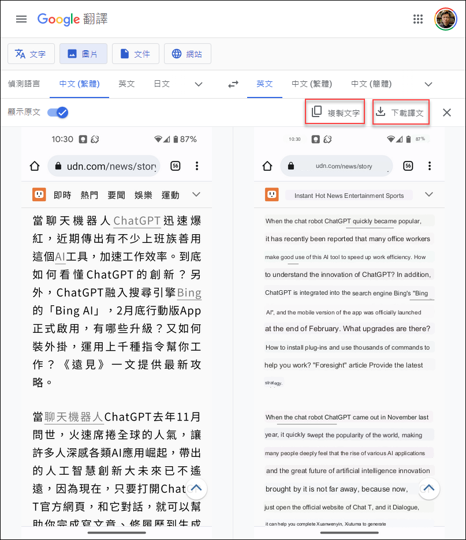466x540 pixels.
Task: Click three-dot menu in translated image
Action: click(430, 166)
